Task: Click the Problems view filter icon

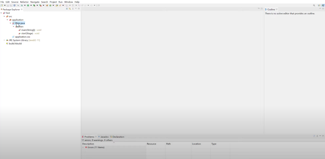Action: pyautogui.click(x=314, y=136)
